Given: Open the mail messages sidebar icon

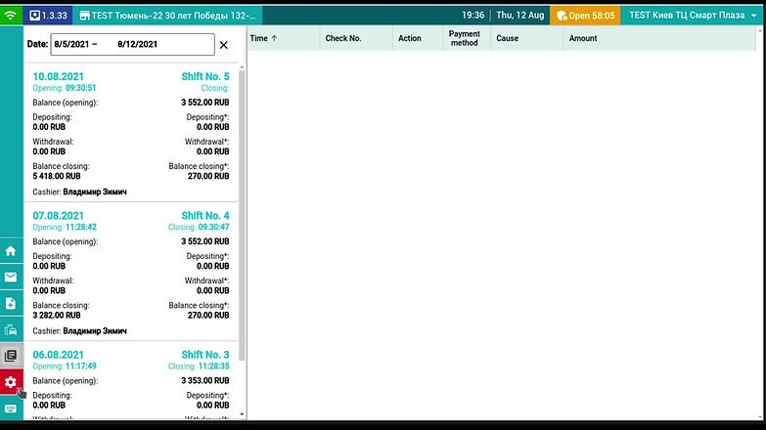Looking at the screenshot, I should (11, 278).
